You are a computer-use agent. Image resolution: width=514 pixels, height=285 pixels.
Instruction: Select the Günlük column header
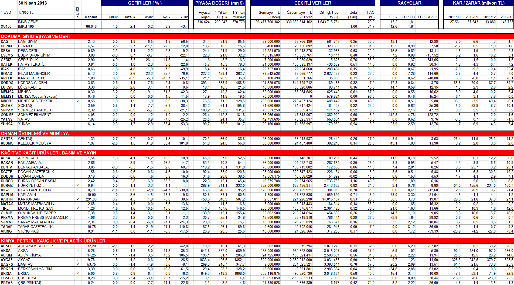[112, 17]
